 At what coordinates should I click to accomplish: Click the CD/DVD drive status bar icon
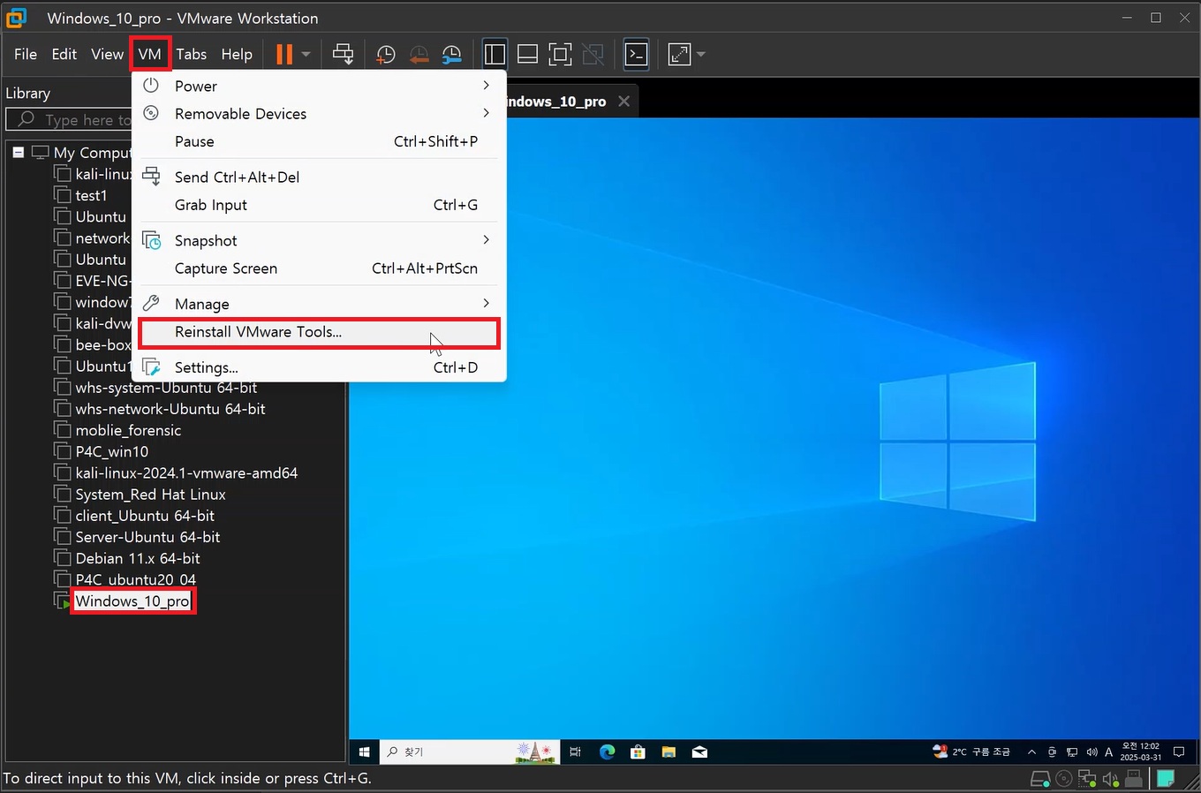tap(1064, 779)
